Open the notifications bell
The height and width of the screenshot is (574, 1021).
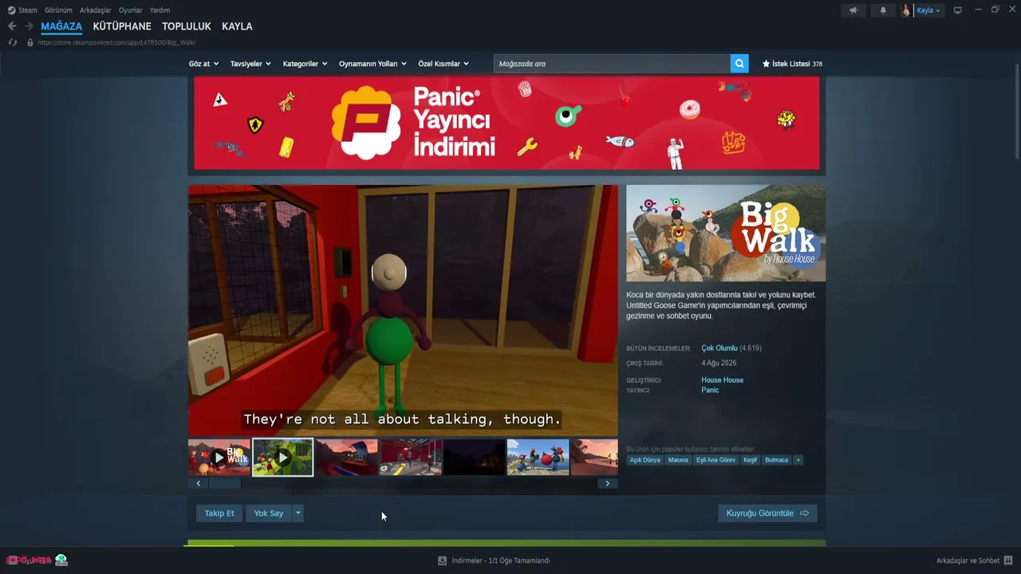883,10
